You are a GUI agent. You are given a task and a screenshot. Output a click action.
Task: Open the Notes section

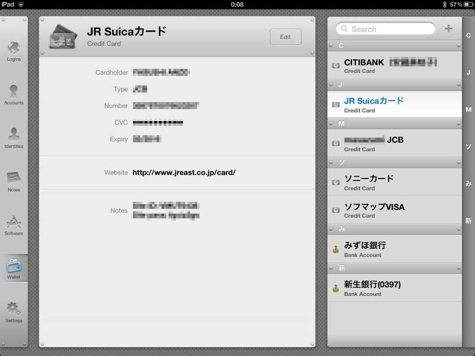14,178
